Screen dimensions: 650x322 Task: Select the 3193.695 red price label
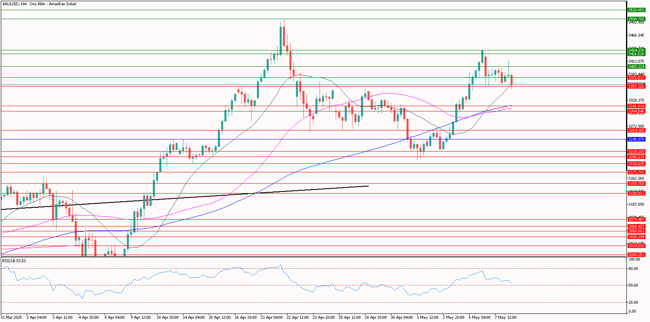[x=636, y=163]
